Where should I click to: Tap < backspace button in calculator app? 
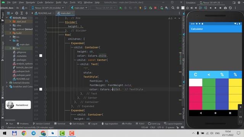click(x=209, y=75)
